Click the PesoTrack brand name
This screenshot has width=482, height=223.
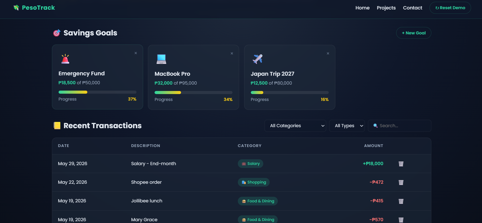coord(38,8)
